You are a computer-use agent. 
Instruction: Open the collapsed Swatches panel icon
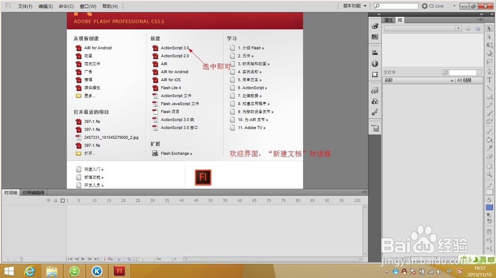click(x=375, y=37)
